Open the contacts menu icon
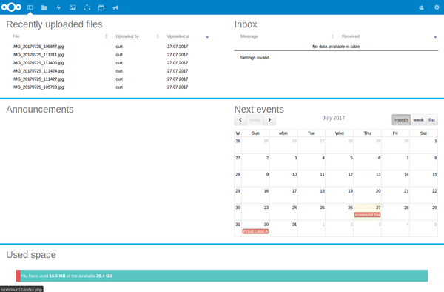Viewport: 444px width, 292px height. [x=421, y=7]
